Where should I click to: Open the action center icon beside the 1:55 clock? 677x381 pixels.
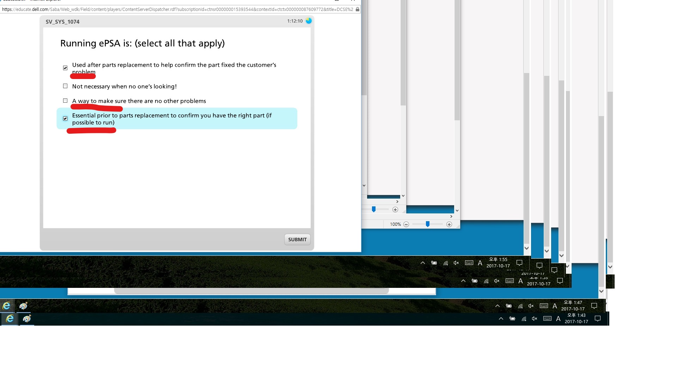[x=519, y=263]
